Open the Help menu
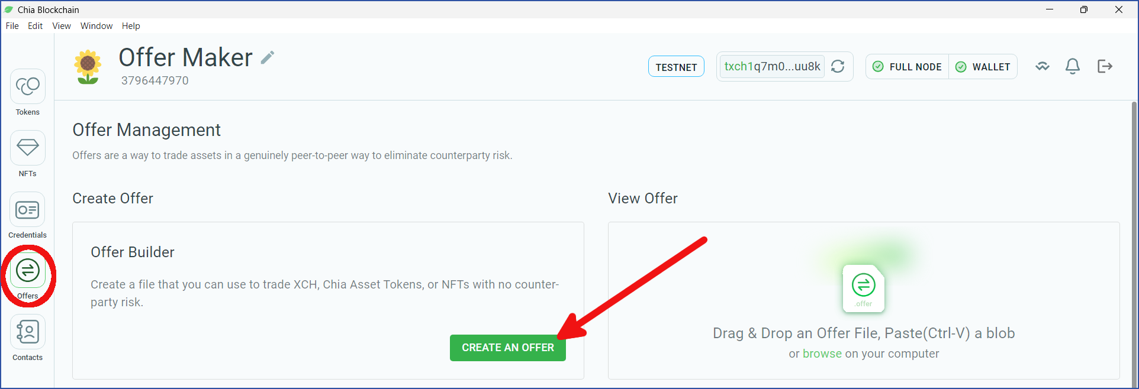 pos(131,26)
